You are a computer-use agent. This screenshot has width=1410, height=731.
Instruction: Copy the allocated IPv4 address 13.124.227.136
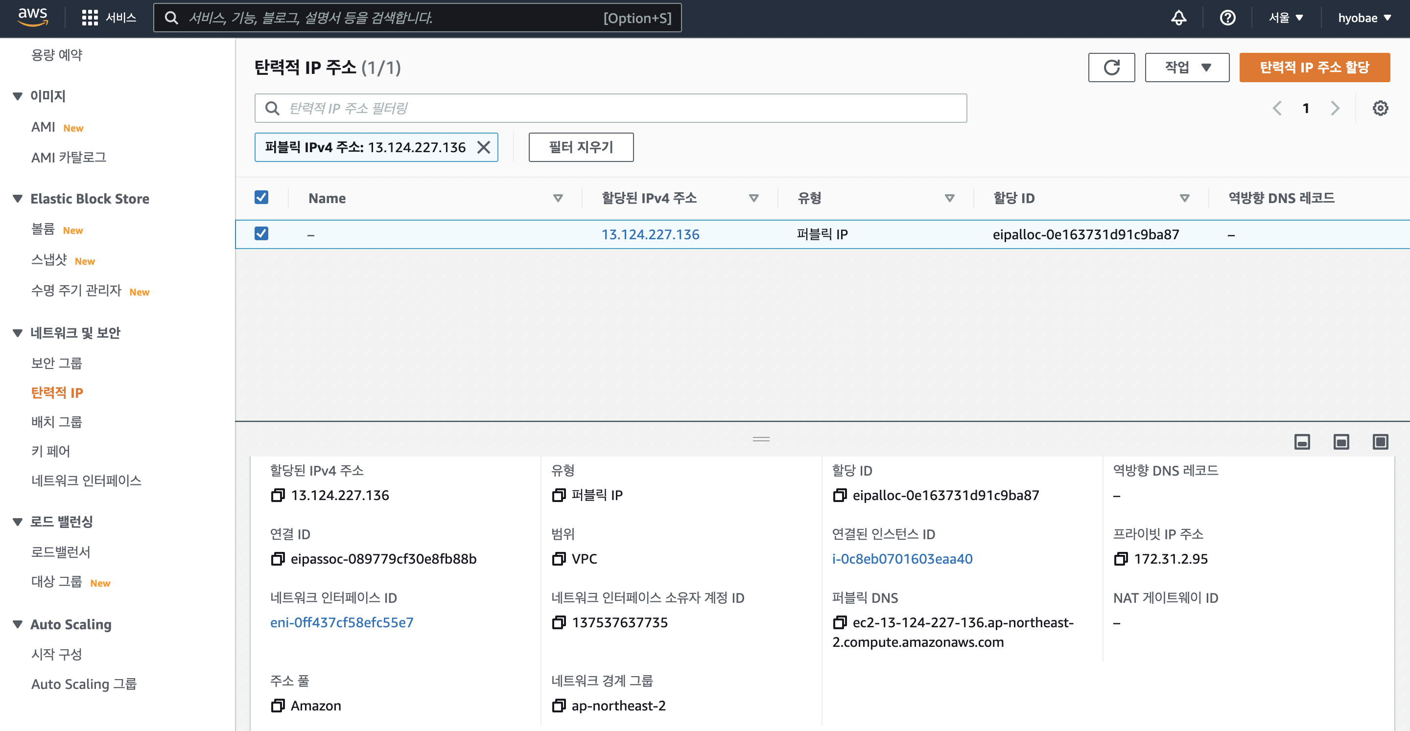pos(278,495)
